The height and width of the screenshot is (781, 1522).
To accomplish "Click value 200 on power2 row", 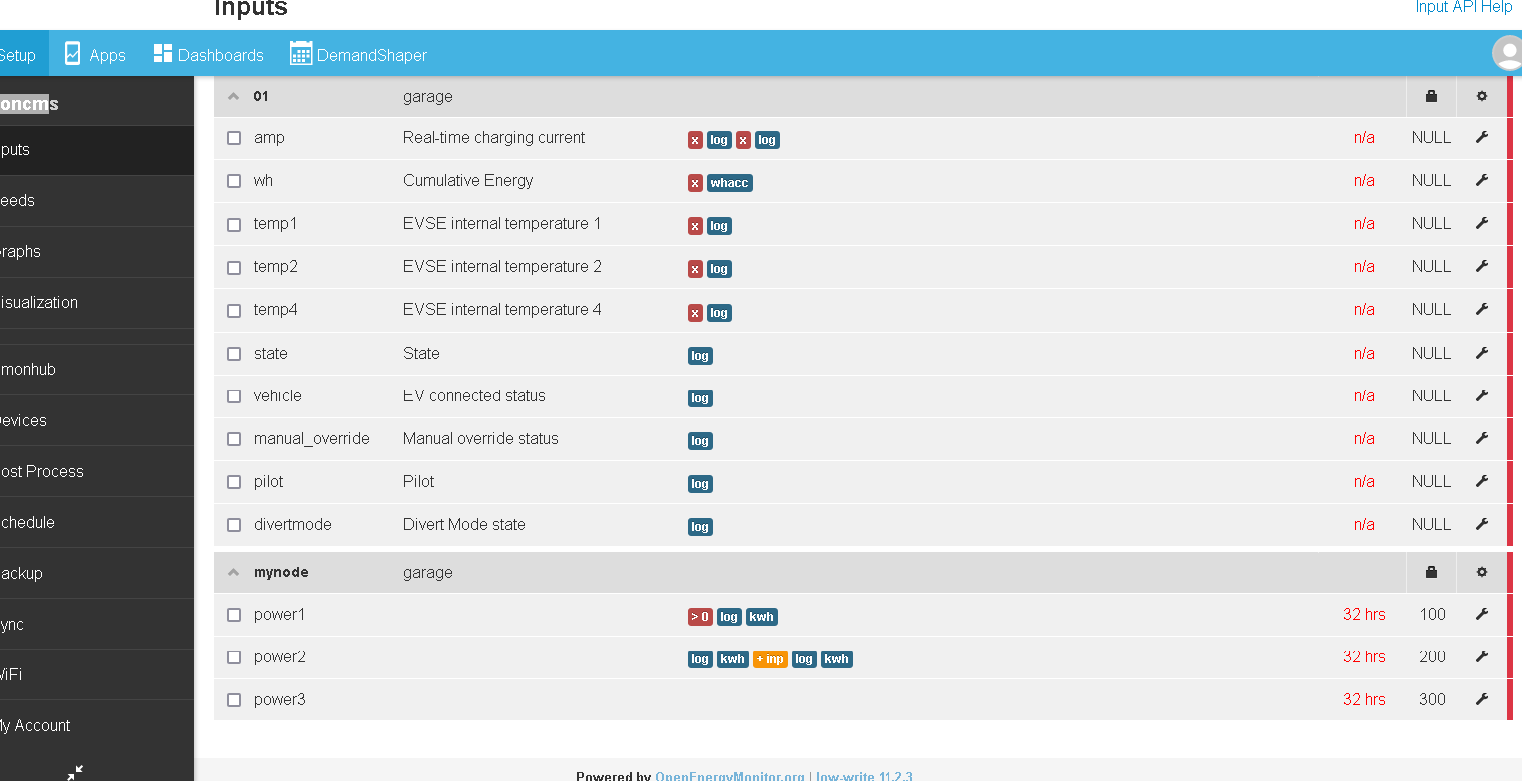I will (1432, 657).
